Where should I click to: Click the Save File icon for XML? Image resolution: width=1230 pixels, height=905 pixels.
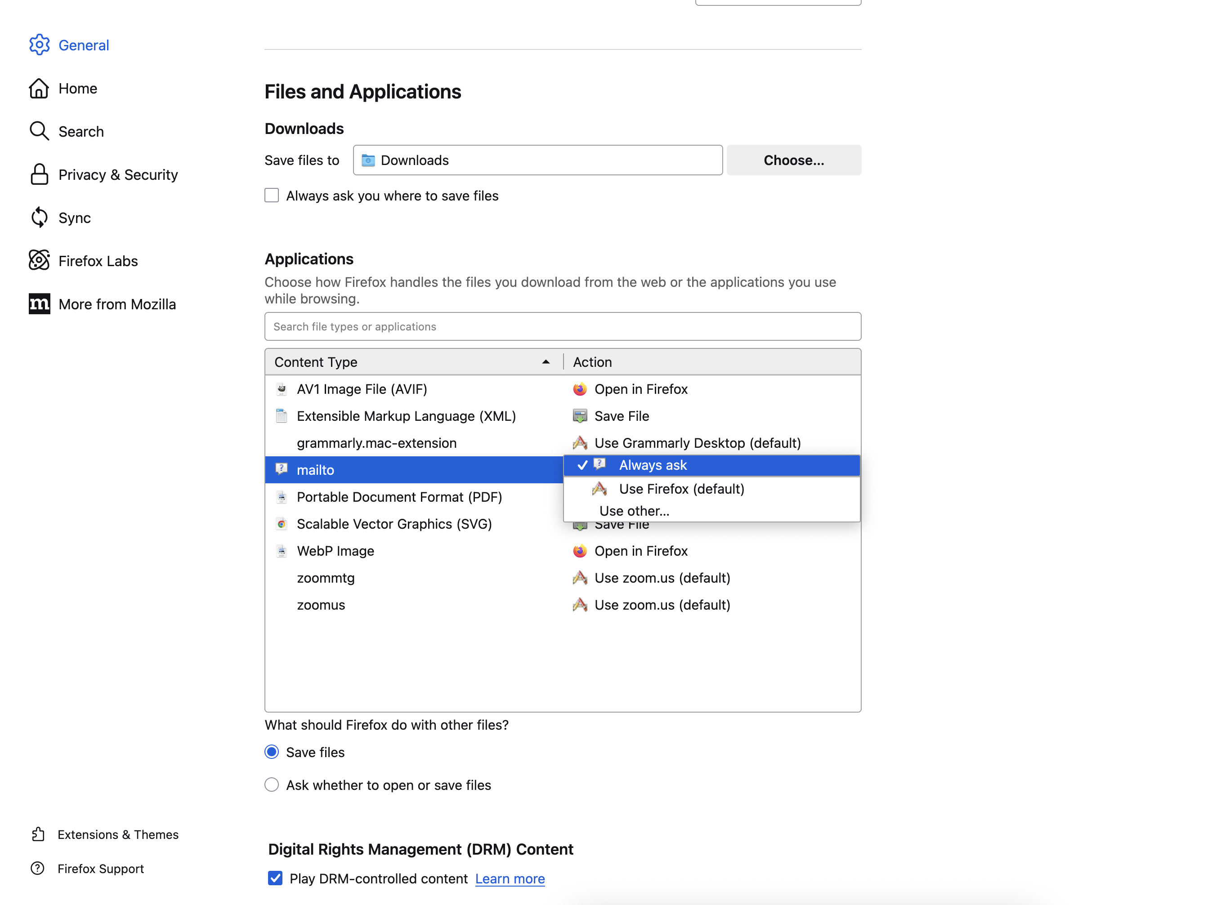tap(580, 416)
